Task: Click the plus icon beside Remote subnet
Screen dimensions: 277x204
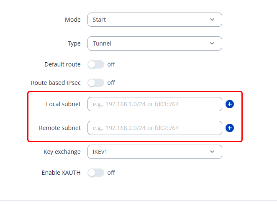Action: tap(229, 128)
